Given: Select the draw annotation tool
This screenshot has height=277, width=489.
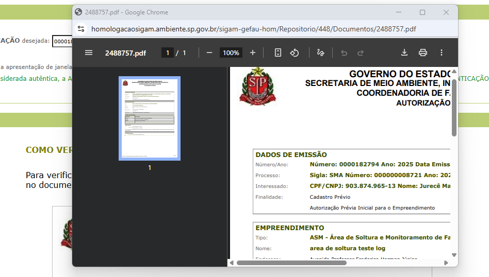Looking at the screenshot, I should tap(320, 53).
